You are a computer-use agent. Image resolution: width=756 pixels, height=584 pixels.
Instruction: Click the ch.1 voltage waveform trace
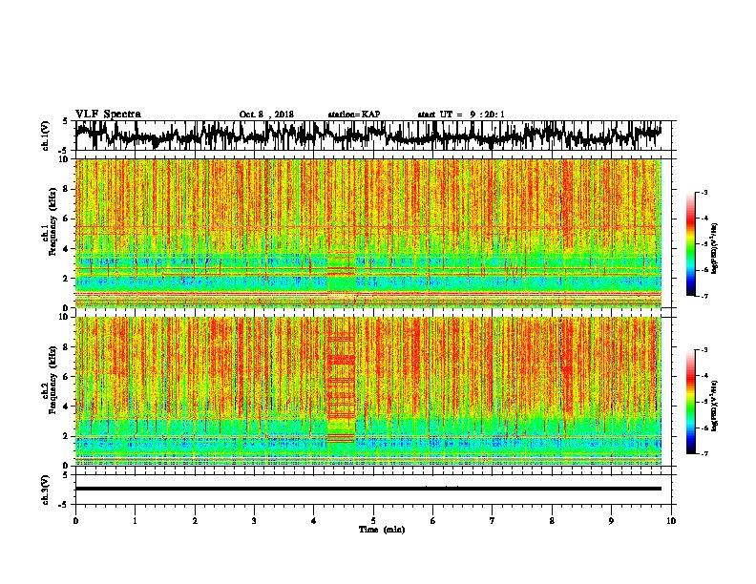pos(368,136)
